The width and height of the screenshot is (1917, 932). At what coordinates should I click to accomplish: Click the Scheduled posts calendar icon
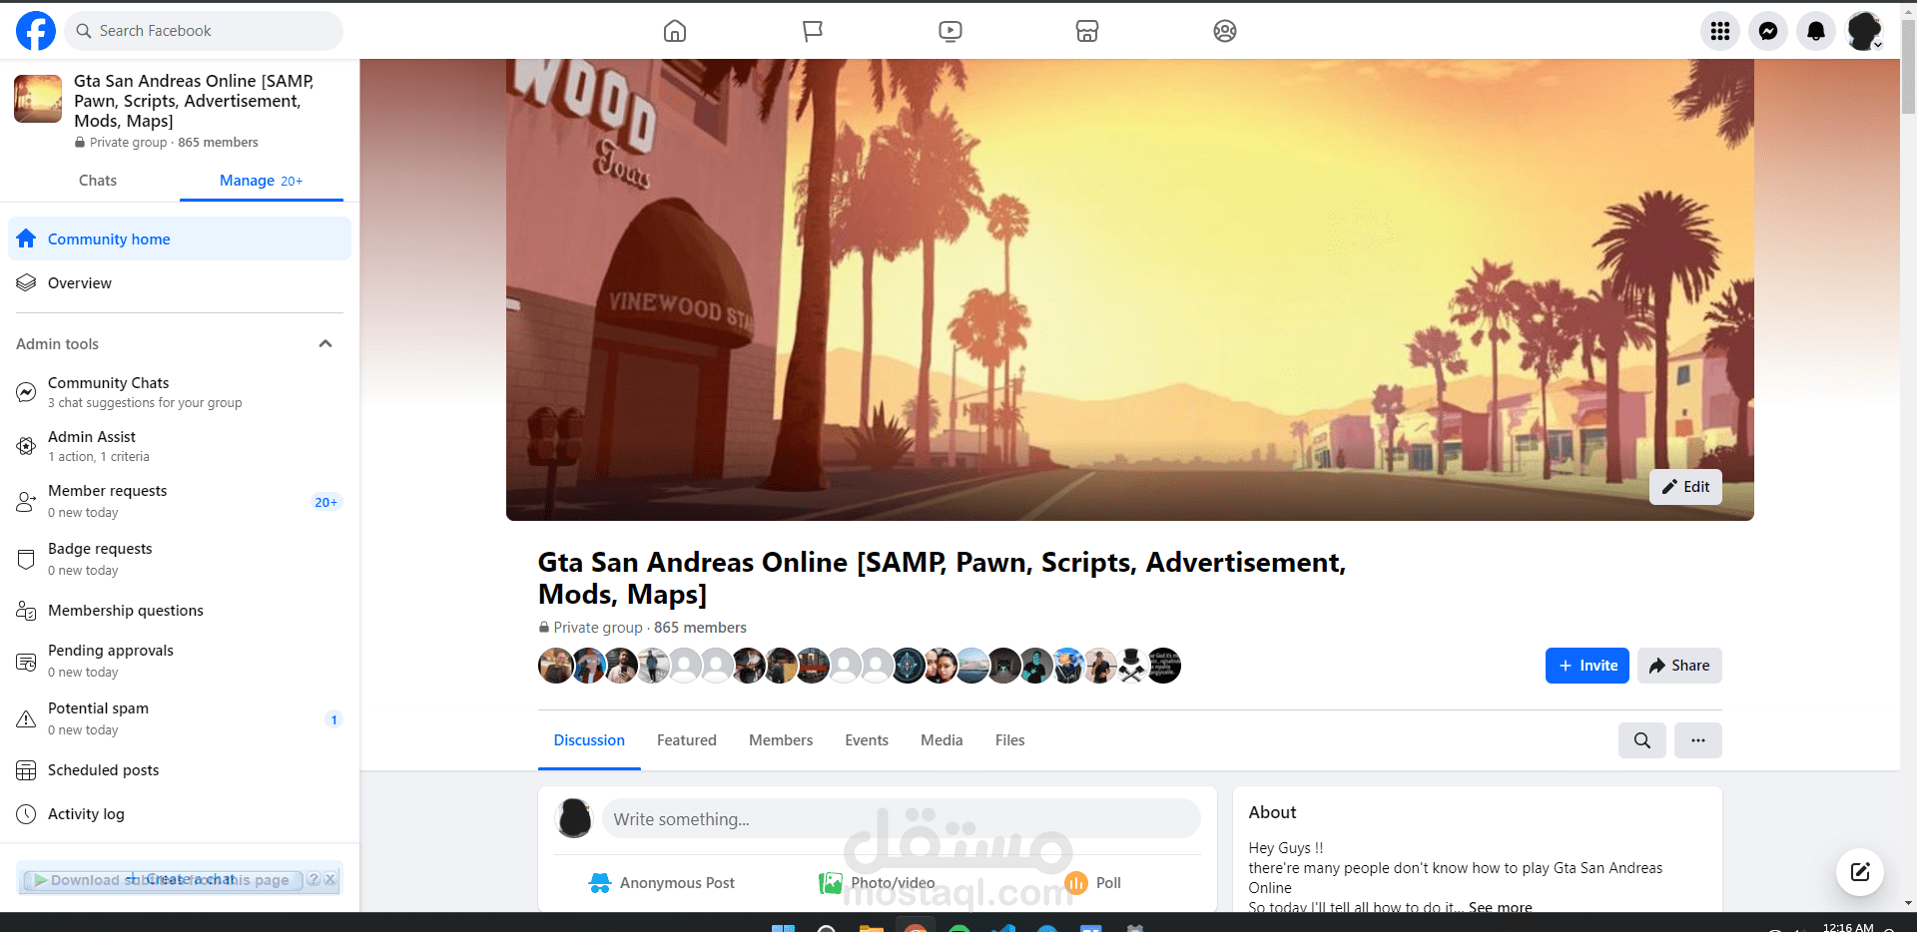[x=26, y=770]
